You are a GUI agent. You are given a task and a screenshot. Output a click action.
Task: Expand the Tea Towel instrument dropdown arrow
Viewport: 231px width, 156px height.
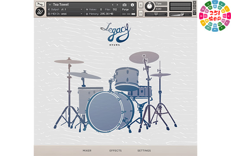point(50,5)
